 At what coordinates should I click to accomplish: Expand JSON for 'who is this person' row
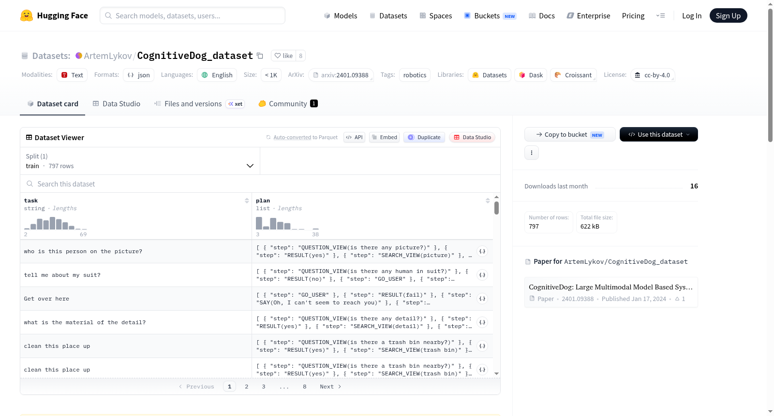482,251
